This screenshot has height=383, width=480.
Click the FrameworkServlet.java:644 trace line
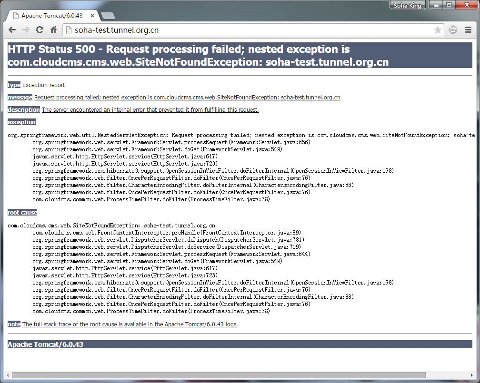click(x=171, y=254)
